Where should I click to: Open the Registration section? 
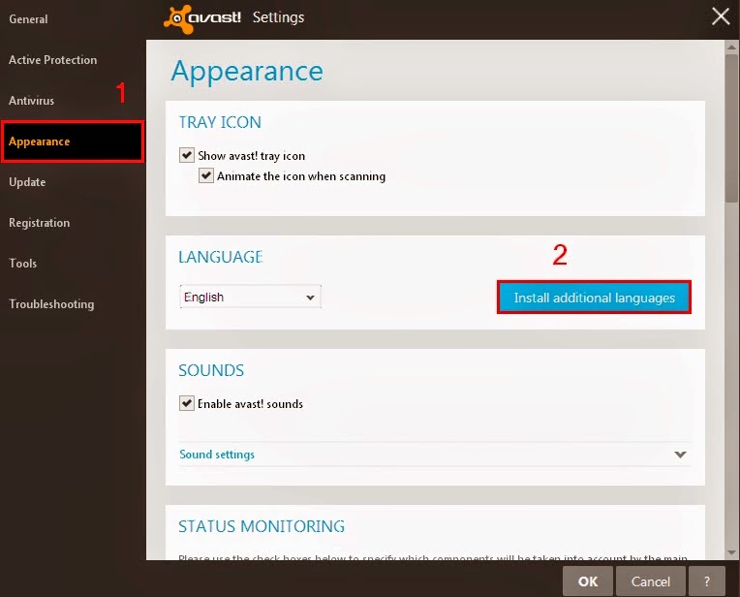coord(39,223)
